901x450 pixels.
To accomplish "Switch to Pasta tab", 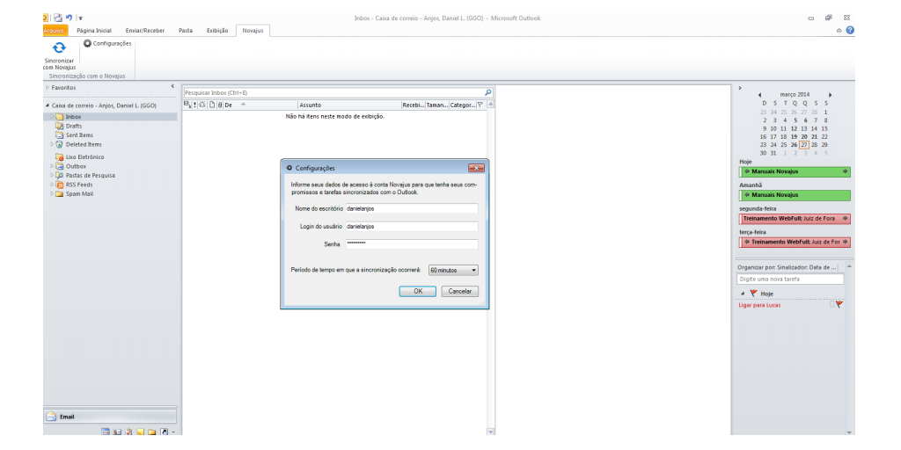I will pyautogui.click(x=186, y=31).
